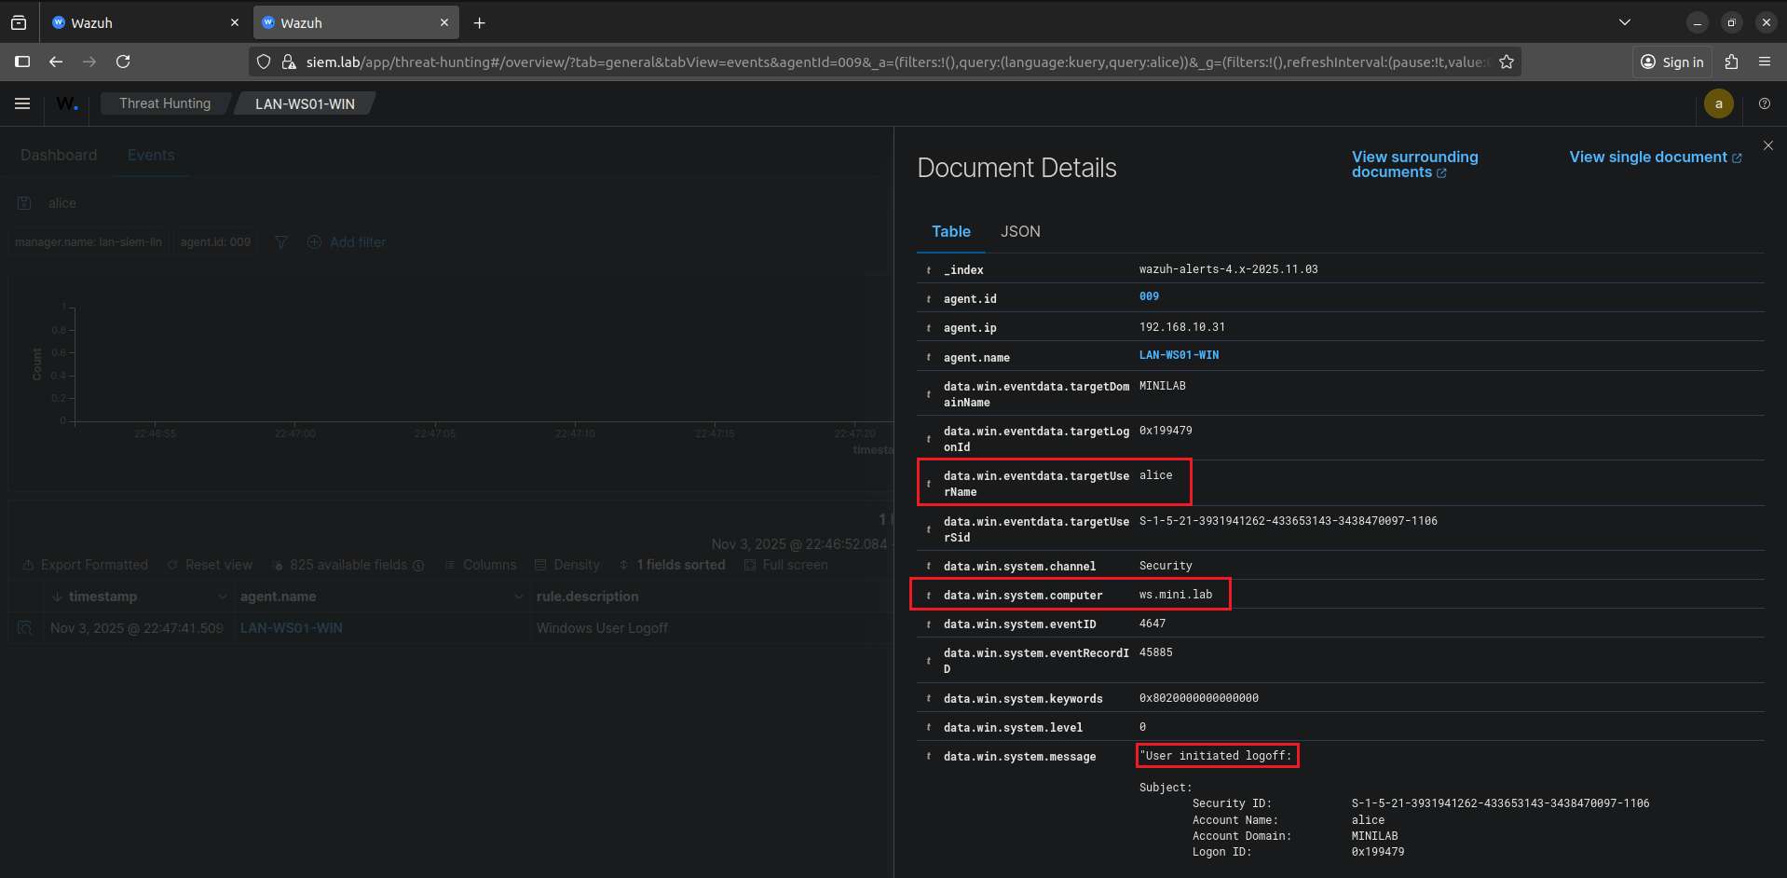Viewport: 1787px width, 878px height.
Task: Open the Density options
Action: (567, 565)
